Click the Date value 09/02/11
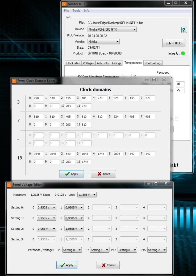Image resolution: width=196 pixels, height=276 pixels. (x=94, y=48)
